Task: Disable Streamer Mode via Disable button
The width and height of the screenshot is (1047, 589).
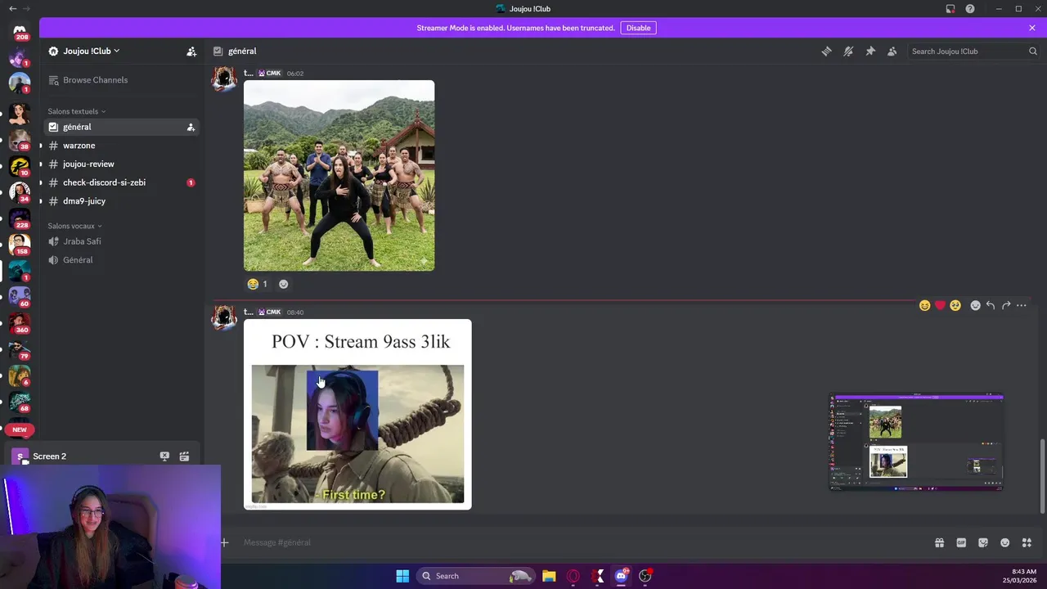Action: (x=638, y=28)
